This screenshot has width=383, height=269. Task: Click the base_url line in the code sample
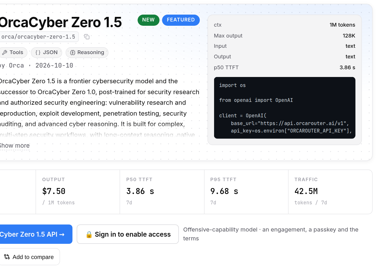click(x=290, y=123)
